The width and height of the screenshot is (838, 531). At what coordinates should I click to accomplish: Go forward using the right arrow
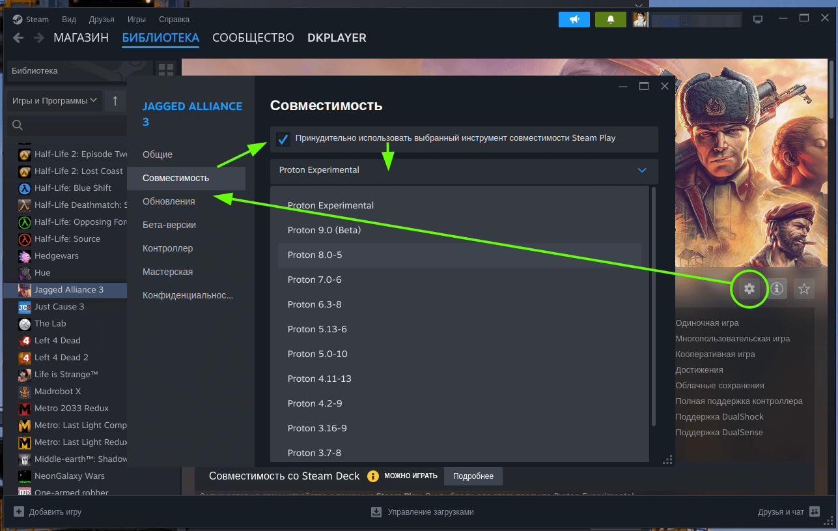pyautogui.click(x=39, y=38)
